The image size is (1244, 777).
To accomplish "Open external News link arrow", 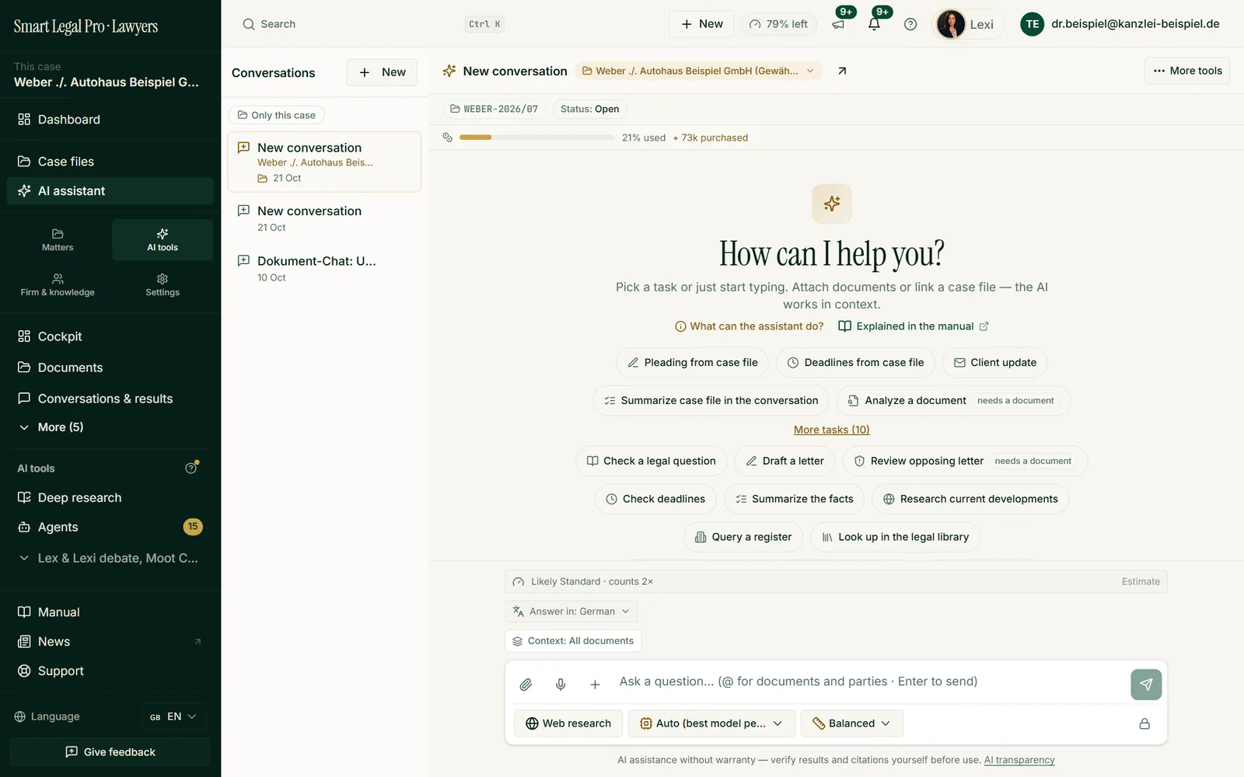I will pyautogui.click(x=197, y=642).
